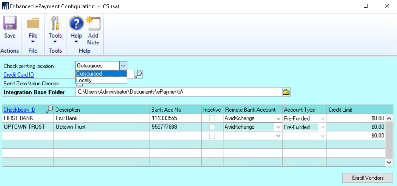
Task: Expand the File menu arrow
Action: [x=33, y=42]
